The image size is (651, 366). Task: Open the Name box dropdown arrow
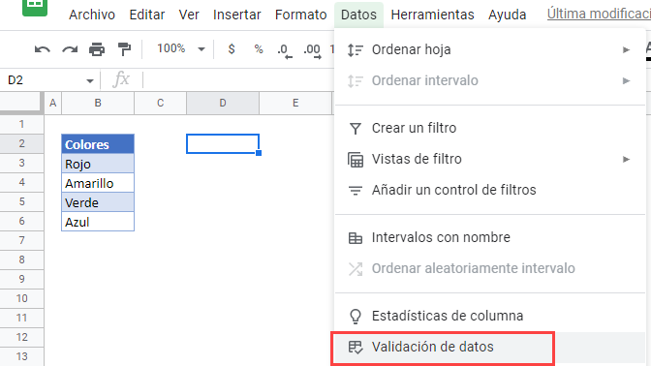click(90, 81)
